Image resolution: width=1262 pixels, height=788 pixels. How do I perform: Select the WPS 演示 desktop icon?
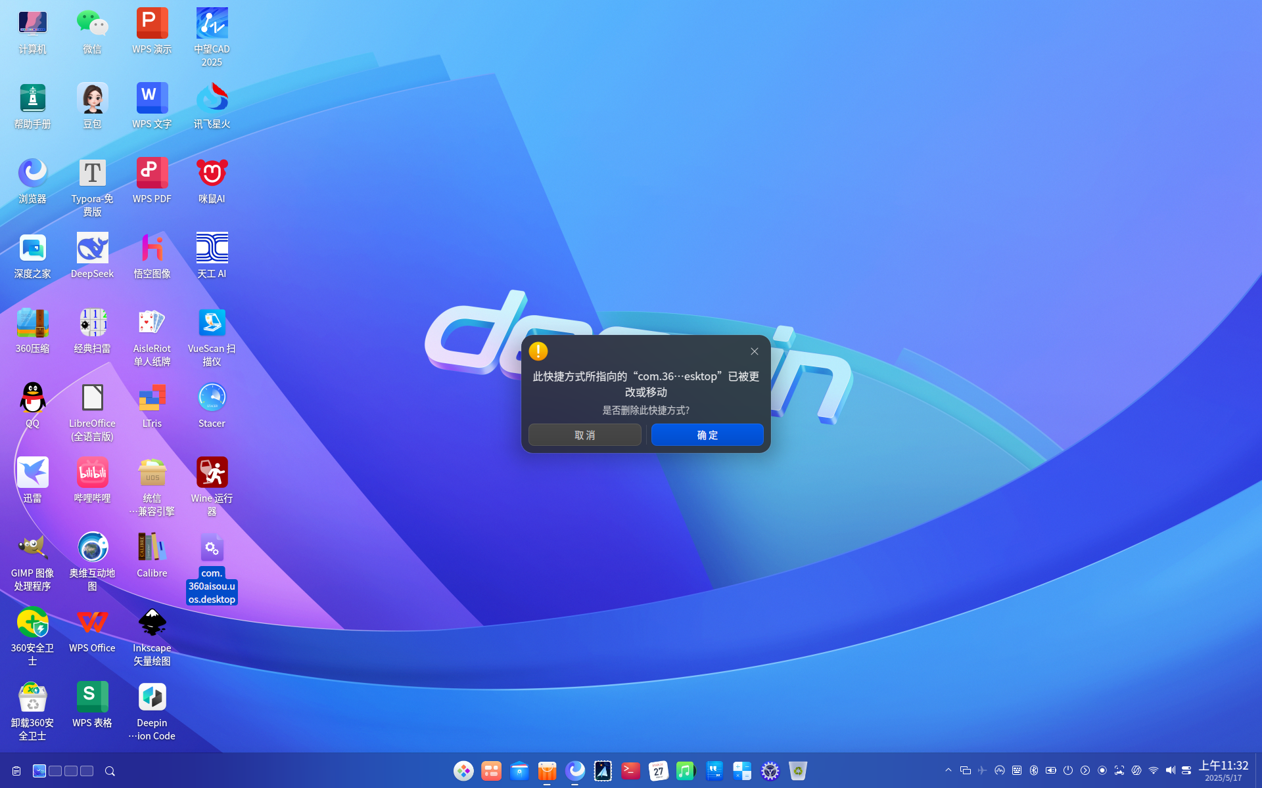pos(152,32)
